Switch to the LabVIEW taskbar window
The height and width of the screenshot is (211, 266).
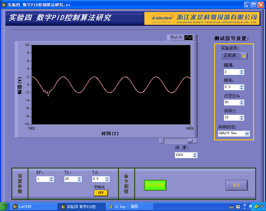point(34,207)
